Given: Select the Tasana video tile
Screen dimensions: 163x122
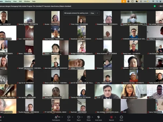Looking at the screenshot, I should click(x=55, y=47).
